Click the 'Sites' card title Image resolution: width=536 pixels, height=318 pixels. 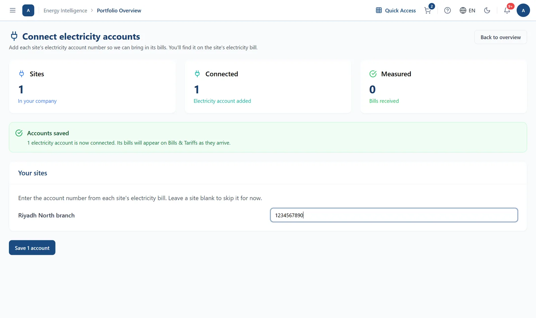(37, 74)
